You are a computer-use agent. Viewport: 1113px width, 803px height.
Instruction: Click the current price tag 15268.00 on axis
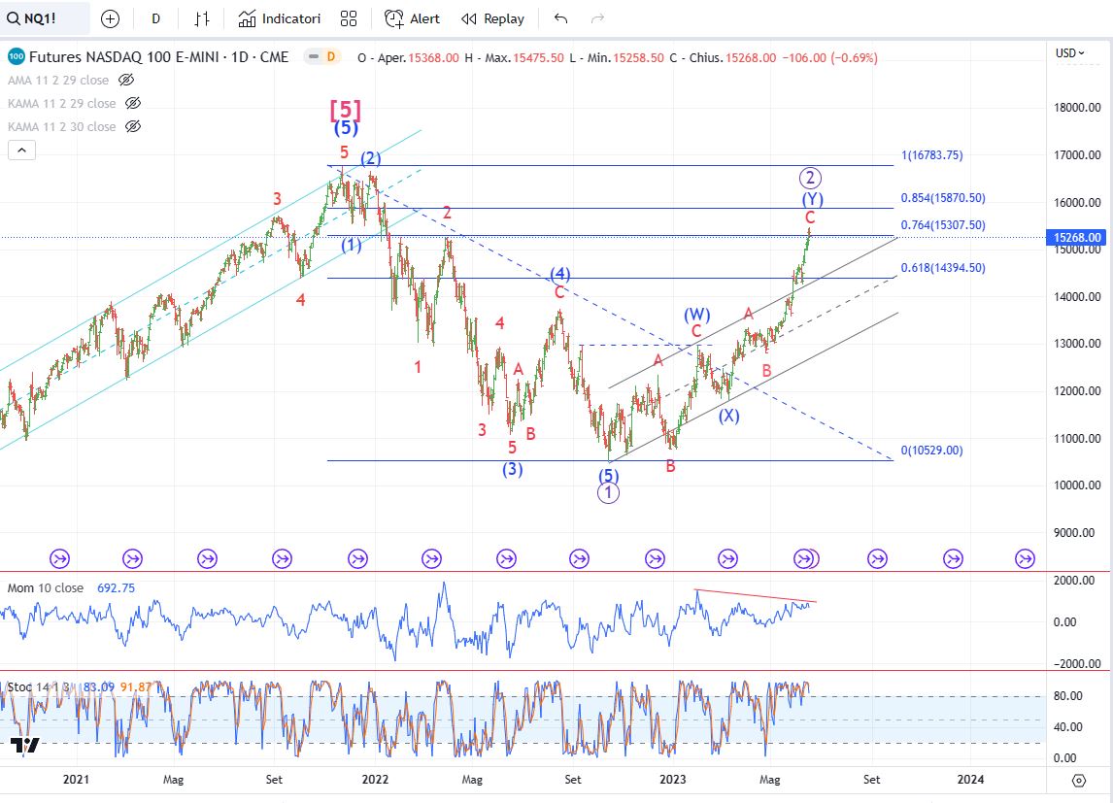(1077, 238)
